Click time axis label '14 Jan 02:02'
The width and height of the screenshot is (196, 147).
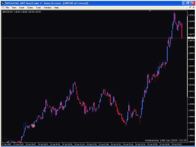tap(116, 144)
